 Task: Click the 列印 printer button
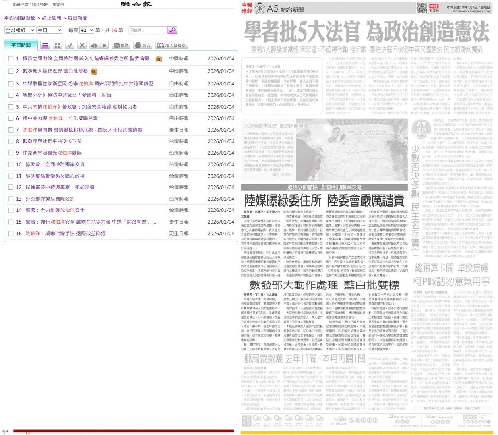coord(143,46)
